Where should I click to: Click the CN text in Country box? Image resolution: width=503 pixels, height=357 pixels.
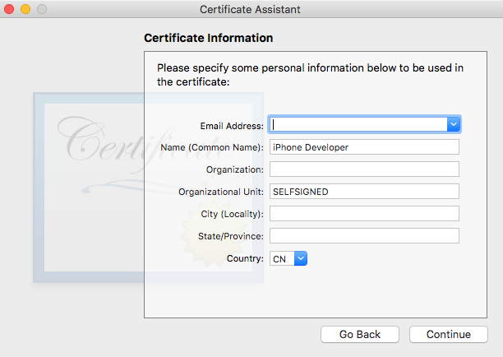click(x=279, y=259)
